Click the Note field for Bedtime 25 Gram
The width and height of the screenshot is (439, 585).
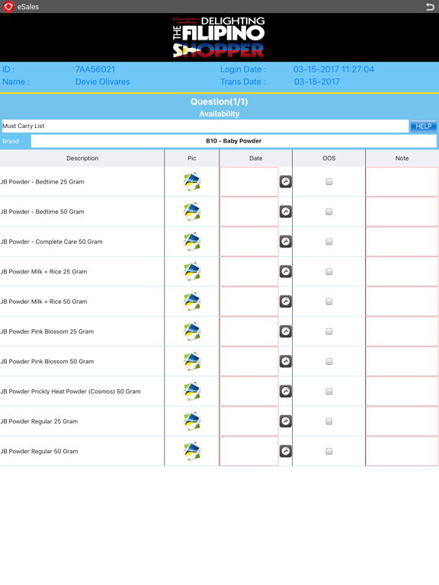(402, 182)
